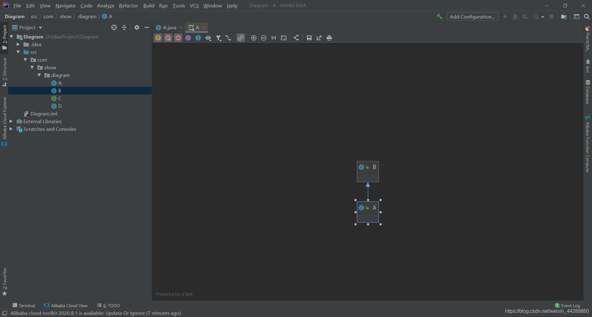Screen dimensions: 592x317
Task: Click the Add Configuration button
Action: tap(472, 17)
